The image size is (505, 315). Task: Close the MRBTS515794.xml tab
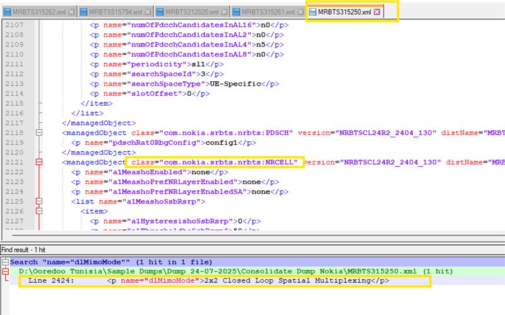coord(146,12)
